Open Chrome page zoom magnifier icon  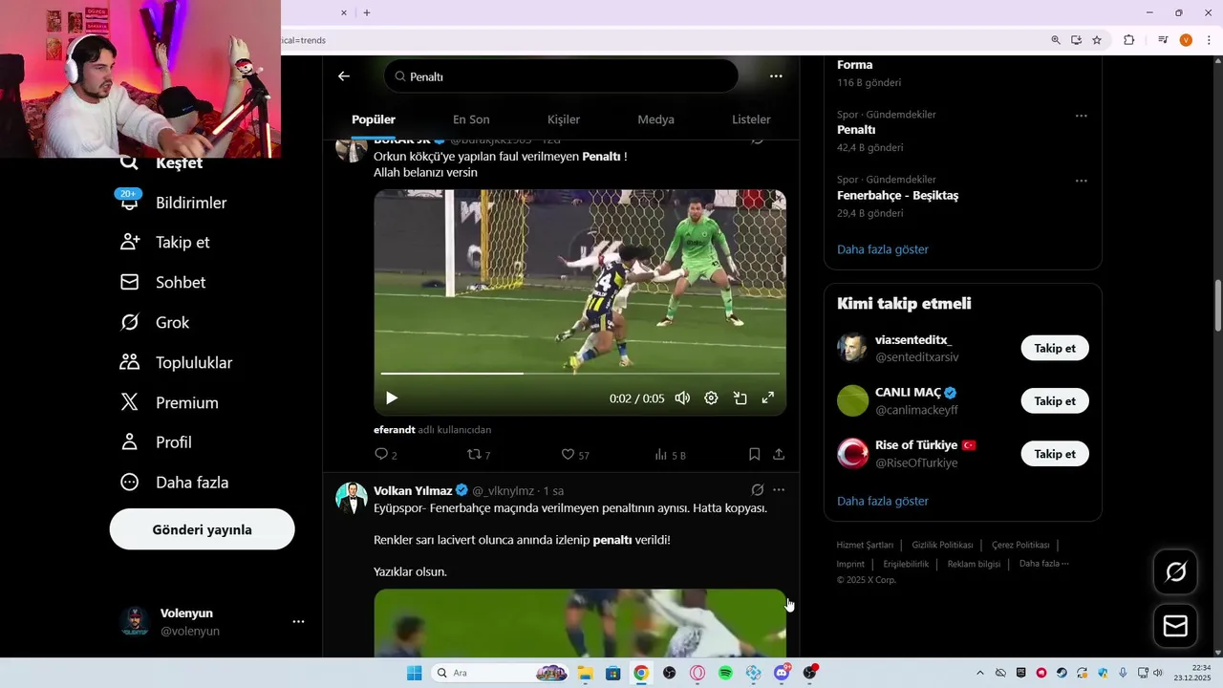[x=1056, y=40]
